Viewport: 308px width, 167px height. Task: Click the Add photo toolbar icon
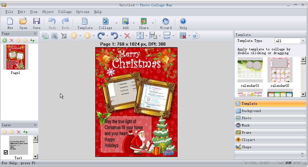[x=125, y=21]
